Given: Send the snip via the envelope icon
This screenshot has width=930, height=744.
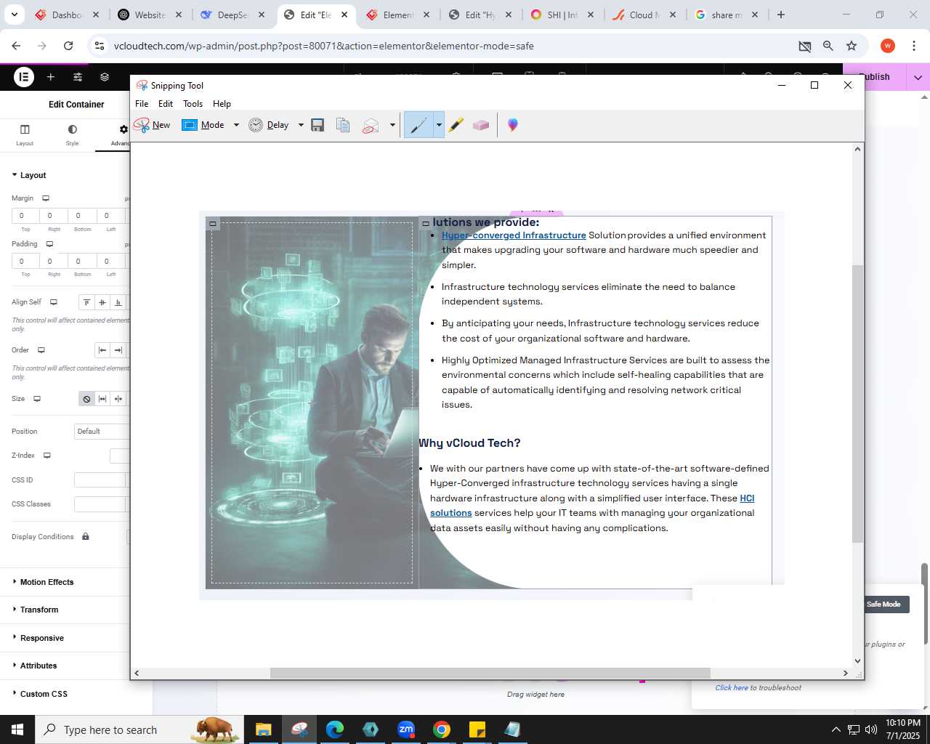Looking at the screenshot, I should 371,125.
